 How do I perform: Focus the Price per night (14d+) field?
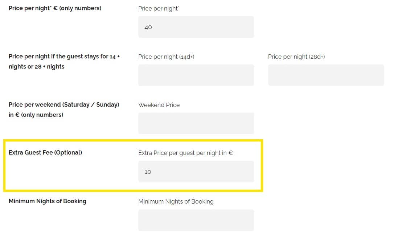click(x=196, y=75)
